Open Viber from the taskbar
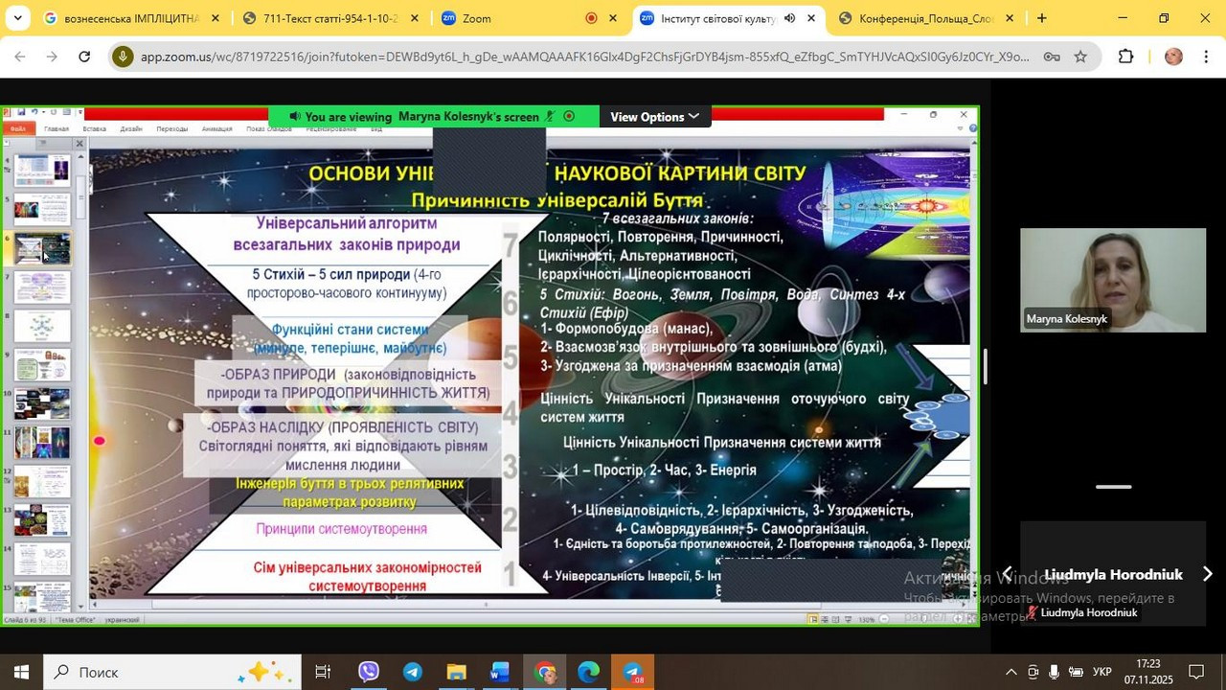This screenshot has width=1226, height=690. pyautogui.click(x=369, y=672)
